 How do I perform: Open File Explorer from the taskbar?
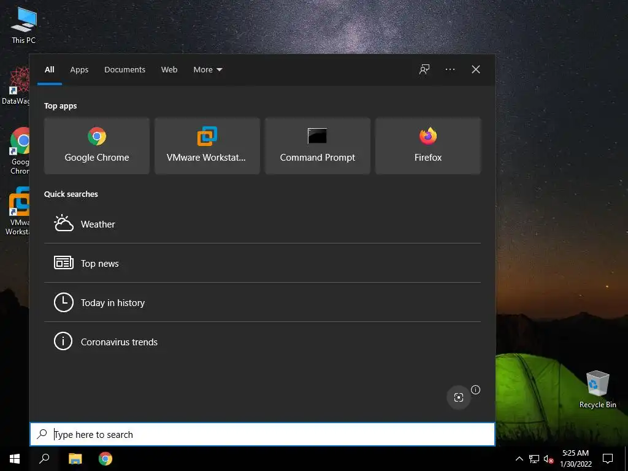tap(75, 459)
